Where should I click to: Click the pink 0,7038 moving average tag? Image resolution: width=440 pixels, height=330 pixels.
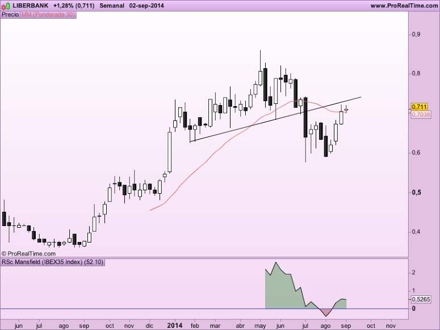click(421, 114)
